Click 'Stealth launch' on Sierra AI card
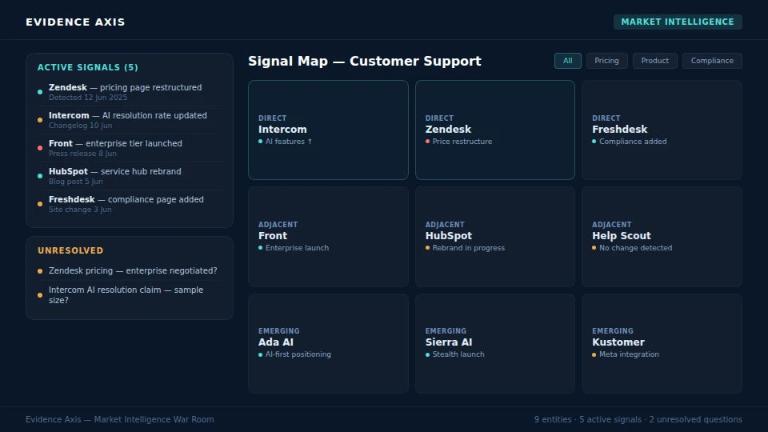This screenshot has height=432, width=768. tap(454, 354)
